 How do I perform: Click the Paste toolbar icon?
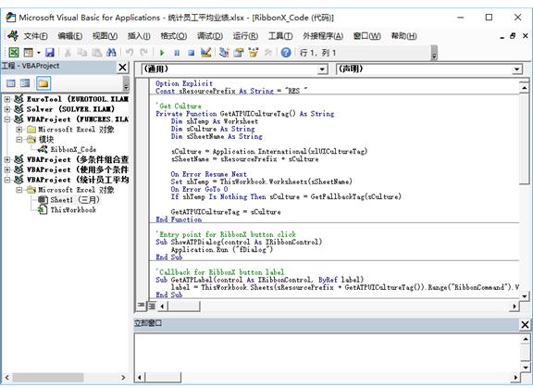pos(96,53)
